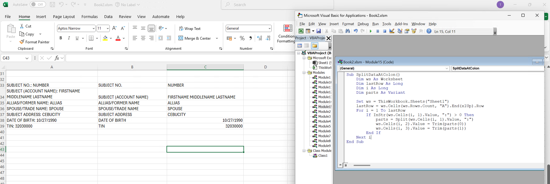Close the Project - VBAProject pane
This screenshot has width=550, height=184.
pos(329,38)
